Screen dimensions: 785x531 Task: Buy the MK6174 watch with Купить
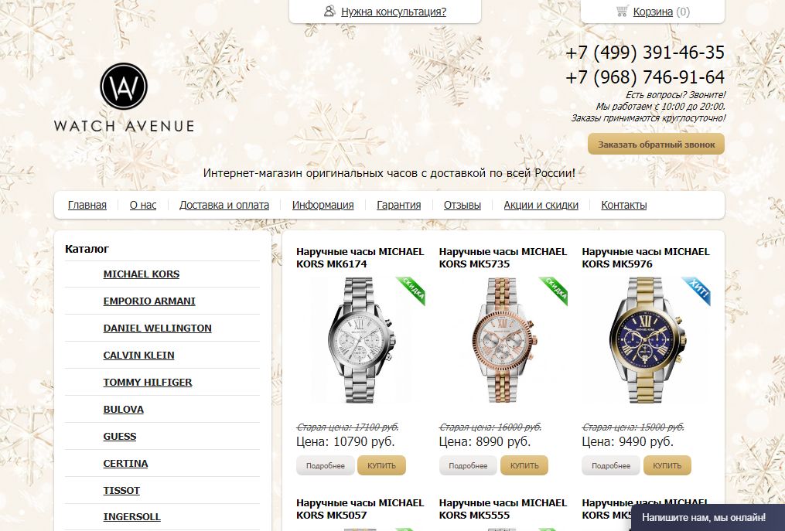[x=381, y=465]
